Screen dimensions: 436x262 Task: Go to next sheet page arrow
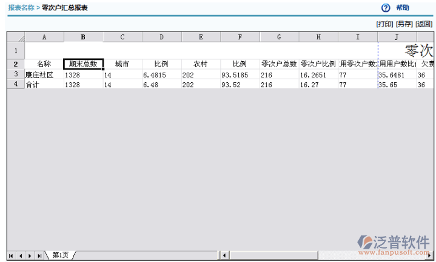(30, 255)
